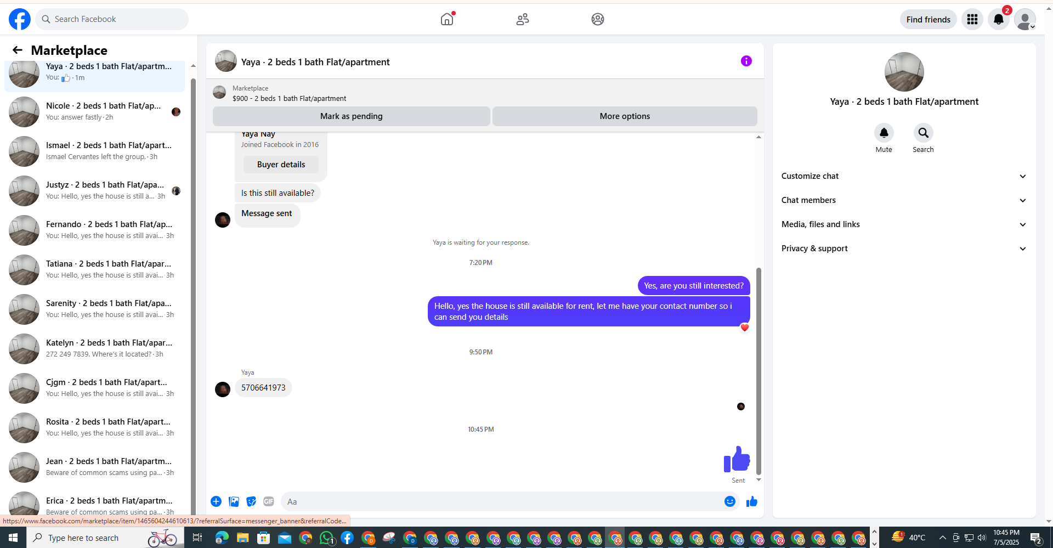Choose a GIF icon in composer

pos(269,501)
